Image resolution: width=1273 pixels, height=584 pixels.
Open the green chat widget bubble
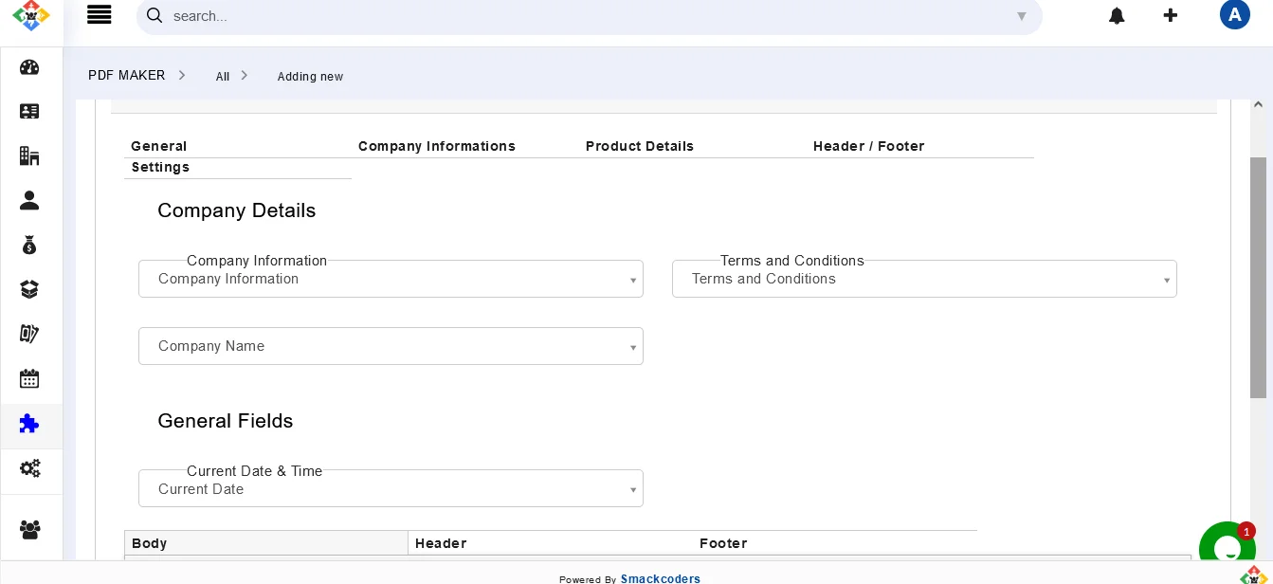1227,549
